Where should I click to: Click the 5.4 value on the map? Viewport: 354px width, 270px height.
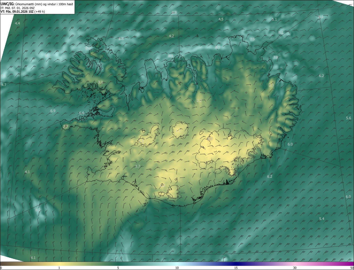click(322, 219)
